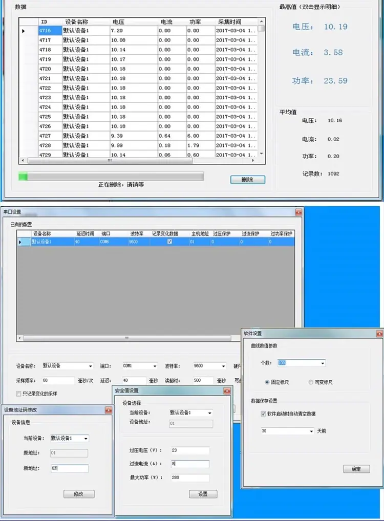Click the data table scroll-up arrow

click(x=261, y=21)
